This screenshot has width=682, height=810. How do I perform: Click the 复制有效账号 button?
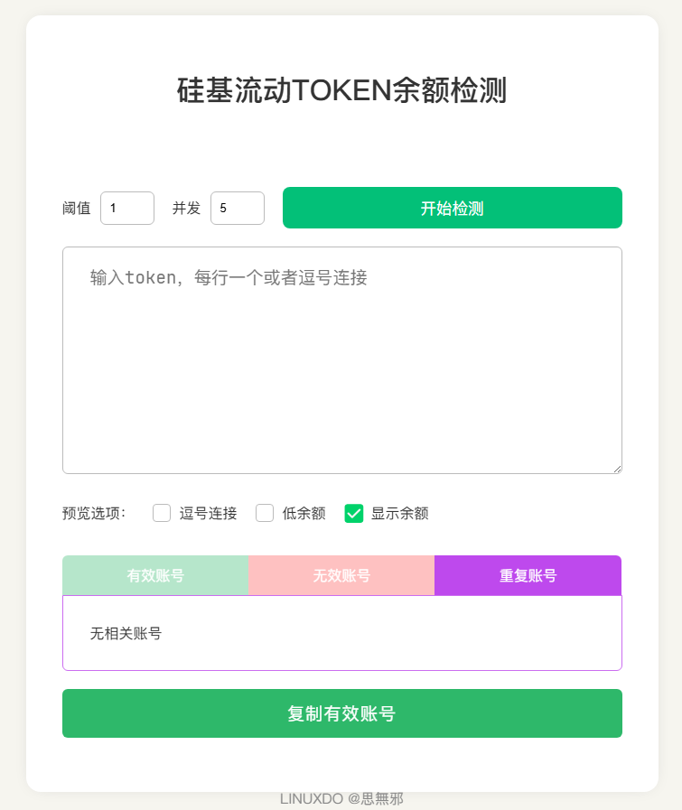pyautogui.click(x=342, y=713)
